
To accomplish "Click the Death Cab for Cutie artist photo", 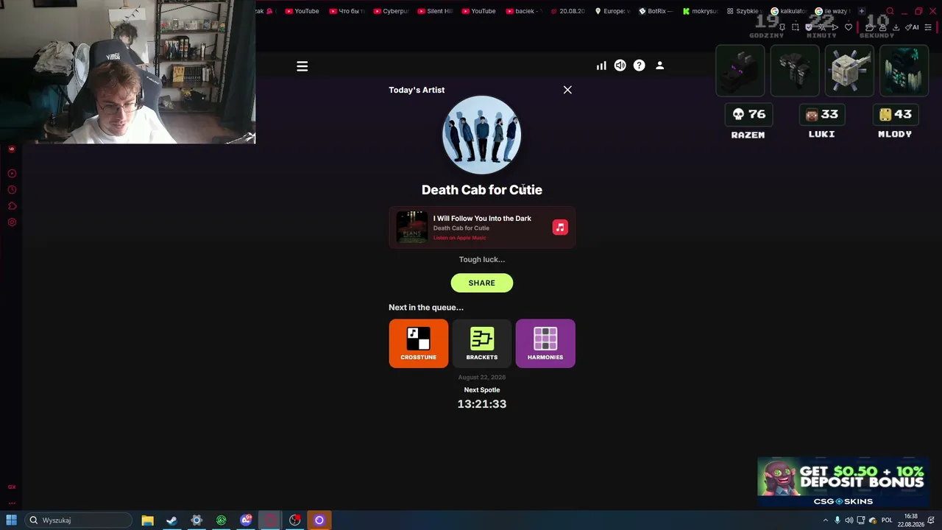I will click(482, 135).
